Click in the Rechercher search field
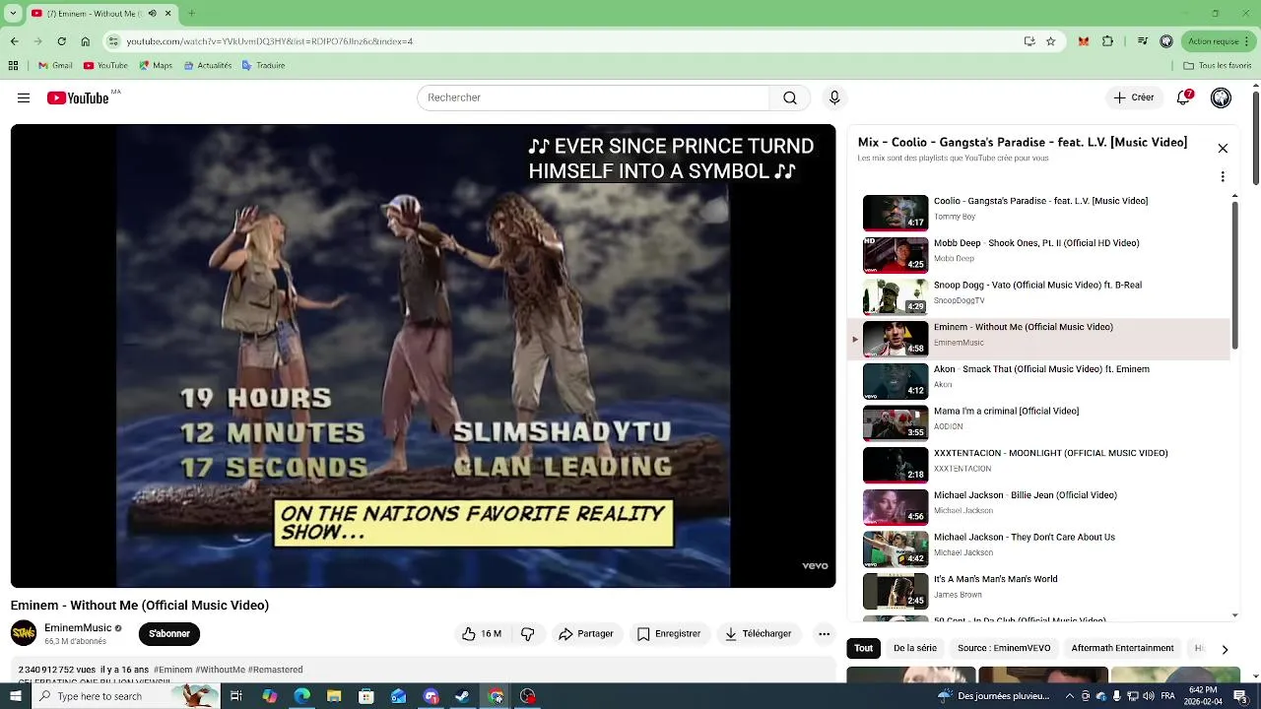This screenshot has height=709, width=1261. [593, 97]
